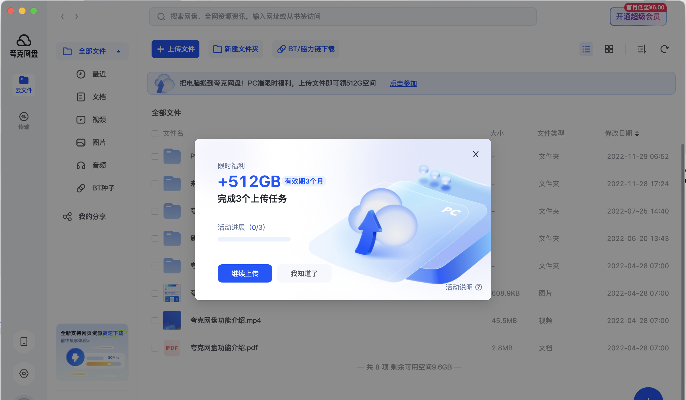Check the box for 2022-07-25 folder
686x400 pixels.
[155, 211]
